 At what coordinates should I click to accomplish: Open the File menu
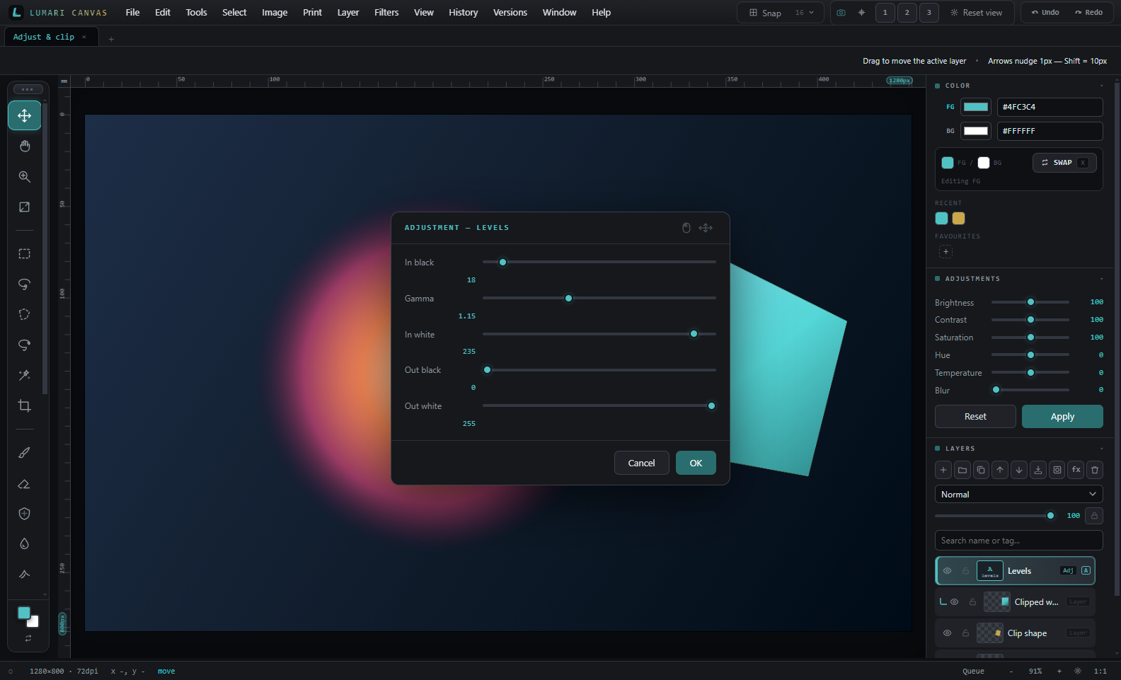(x=132, y=13)
